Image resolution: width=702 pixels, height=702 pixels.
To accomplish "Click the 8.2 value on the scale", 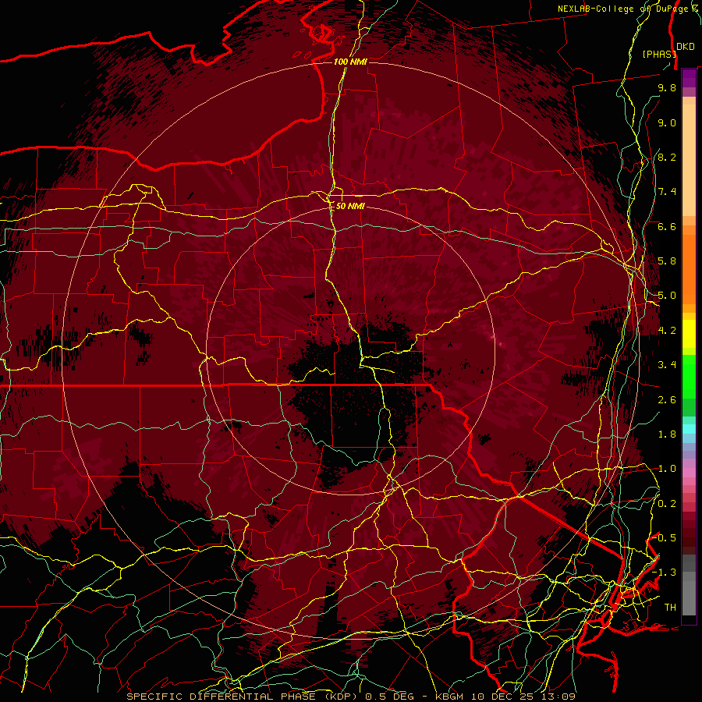I will 667,157.
